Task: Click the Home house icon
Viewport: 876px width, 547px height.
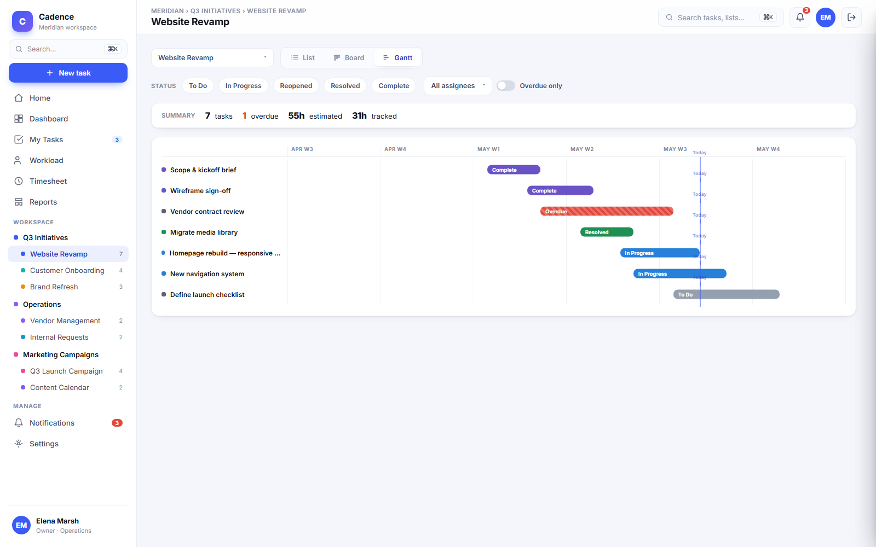Action: 19,98
